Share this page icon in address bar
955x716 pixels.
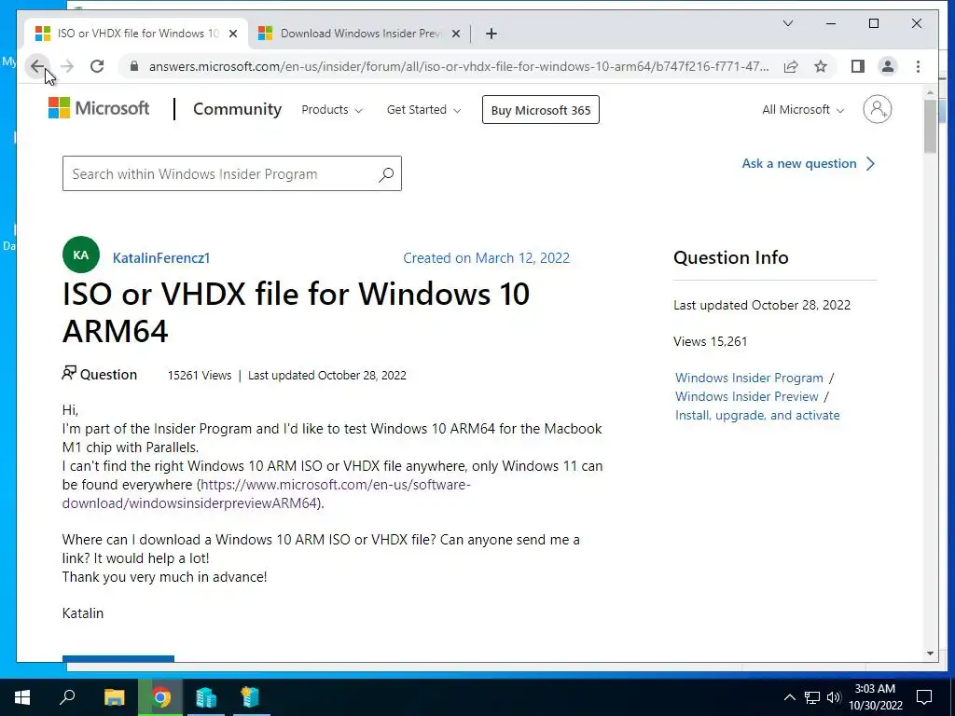coord(791,66)
